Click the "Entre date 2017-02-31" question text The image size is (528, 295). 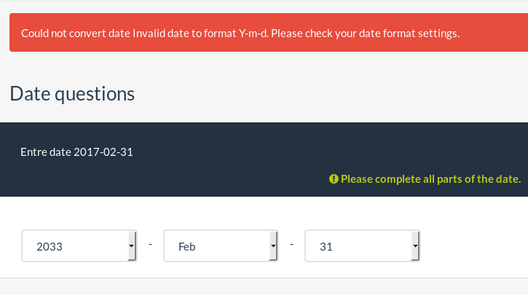click(x=77, y=152)
